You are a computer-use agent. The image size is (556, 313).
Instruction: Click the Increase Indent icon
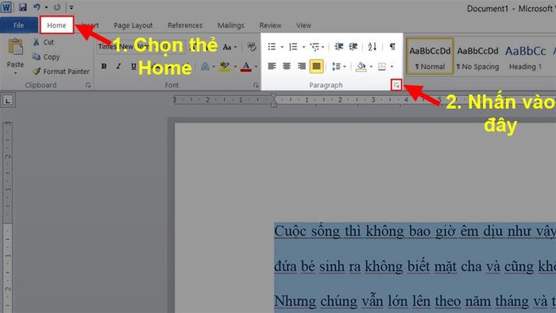[353, 47]
